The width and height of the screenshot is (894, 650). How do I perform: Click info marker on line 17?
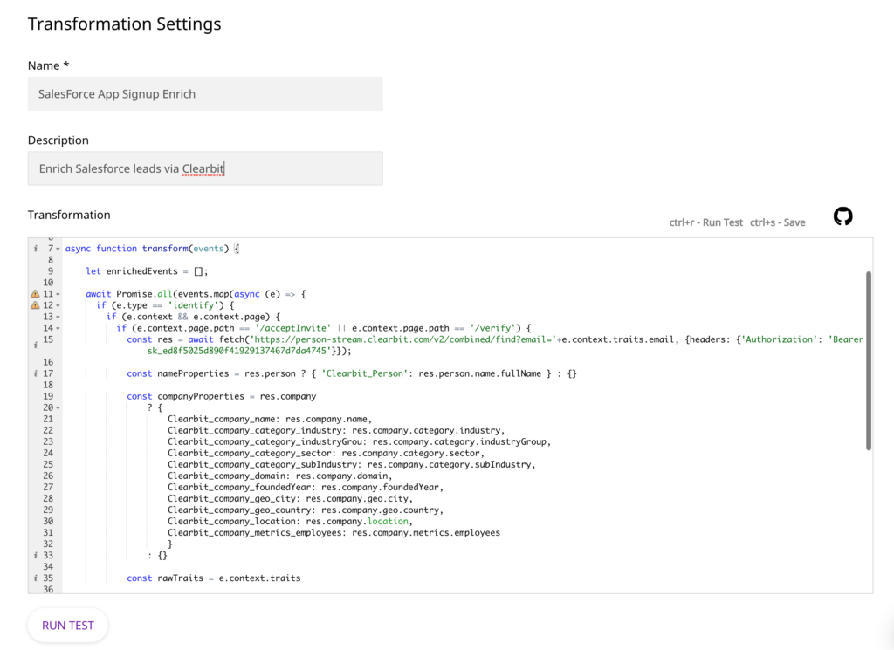[35, 373]
